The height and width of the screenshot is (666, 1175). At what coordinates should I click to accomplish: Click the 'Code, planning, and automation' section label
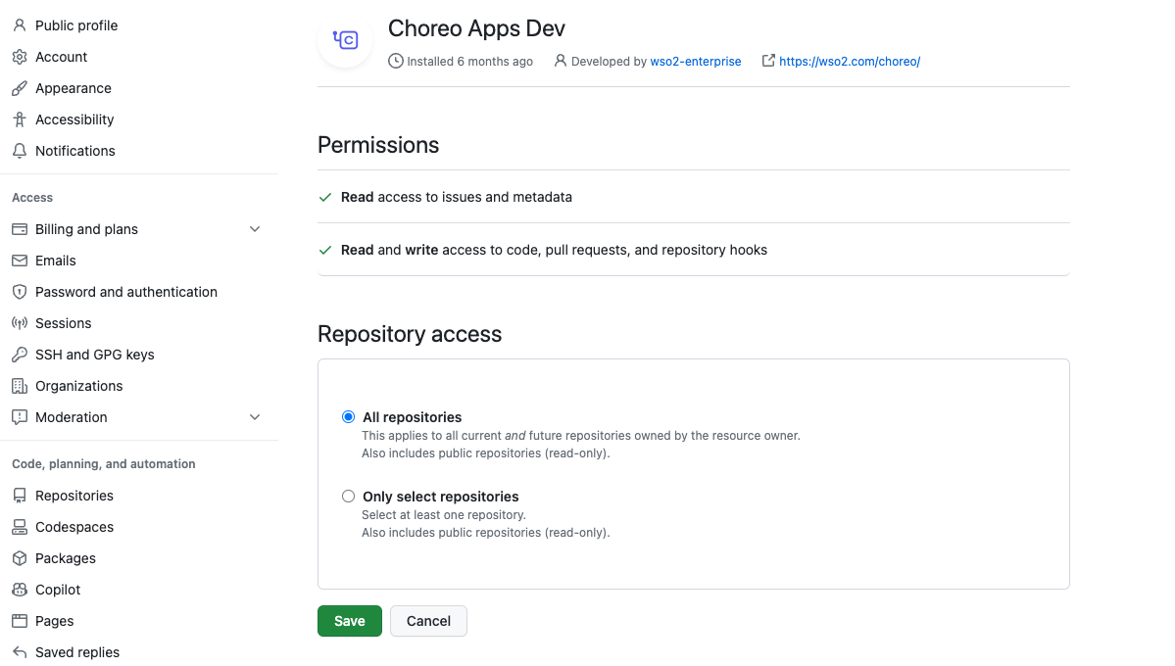104,463
